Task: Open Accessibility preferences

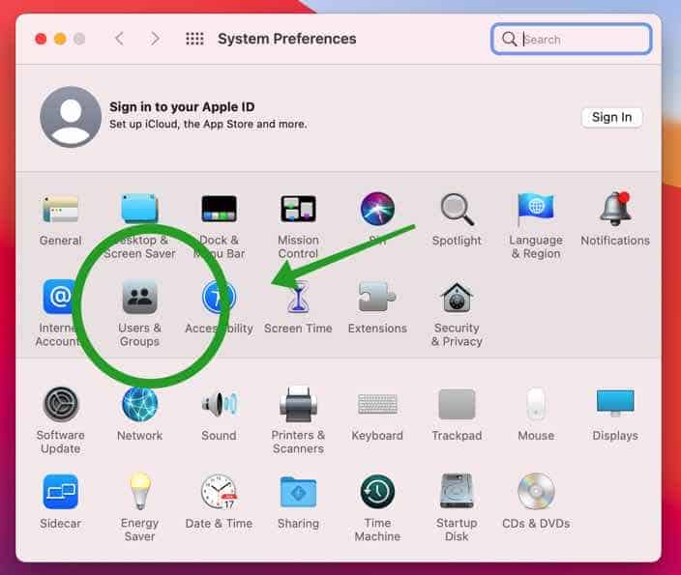Action: [219, 297]
